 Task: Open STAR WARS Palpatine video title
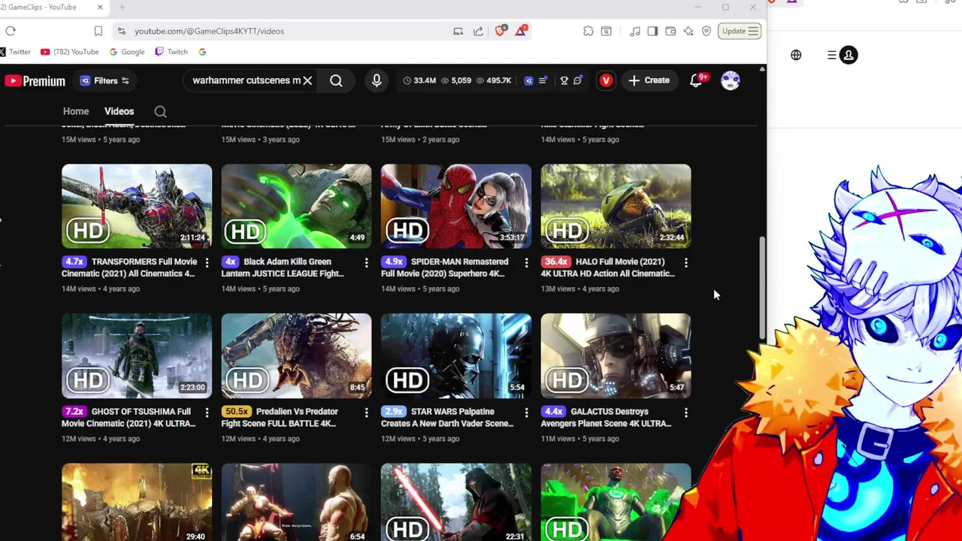[x=447, y=417]
